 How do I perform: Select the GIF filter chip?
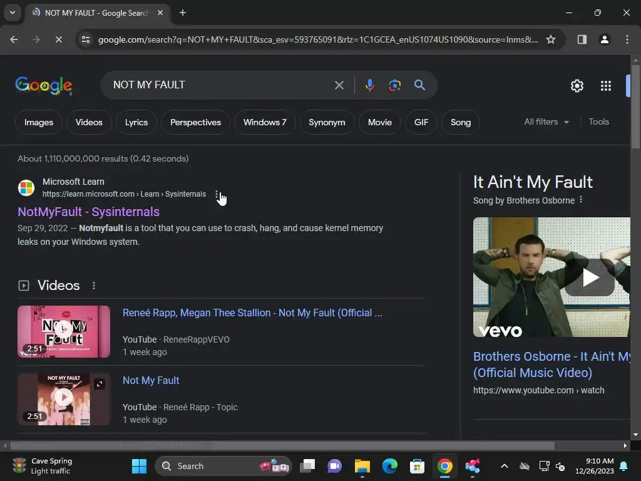click(x=421, y=122)
